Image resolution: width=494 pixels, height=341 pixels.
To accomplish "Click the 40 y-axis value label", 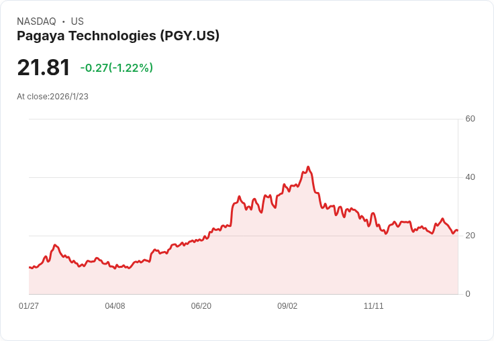I will (470, 177).
